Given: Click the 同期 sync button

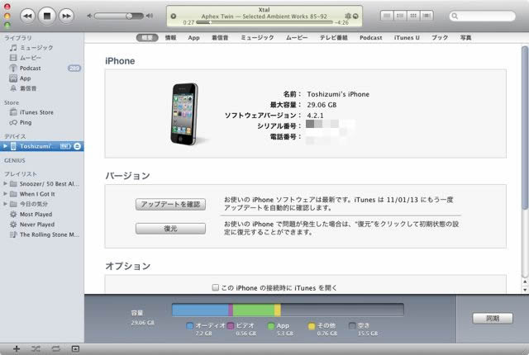Looking at the screenshot, I should [493, 319].
